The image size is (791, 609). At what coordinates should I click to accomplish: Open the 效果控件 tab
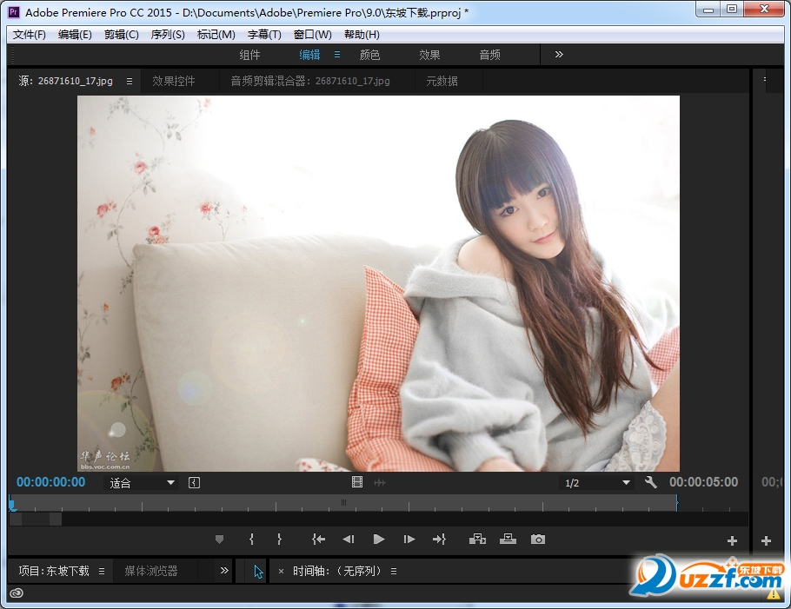174,81
